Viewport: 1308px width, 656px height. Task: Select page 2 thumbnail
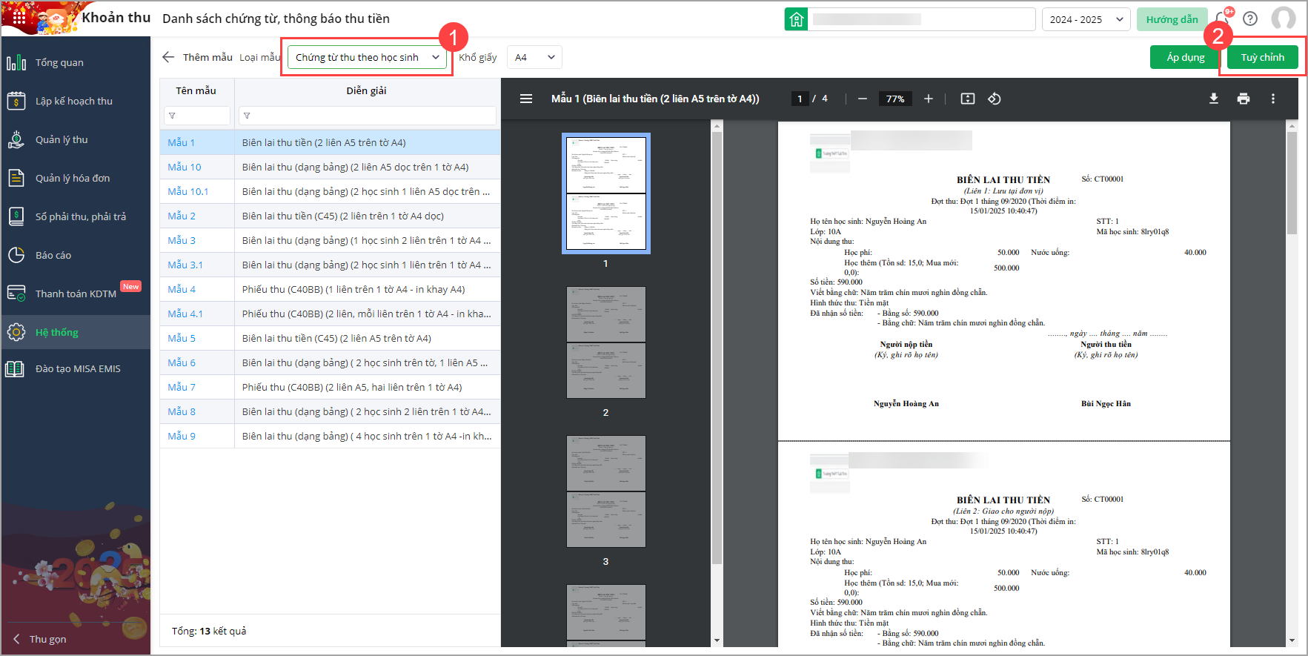606,342
